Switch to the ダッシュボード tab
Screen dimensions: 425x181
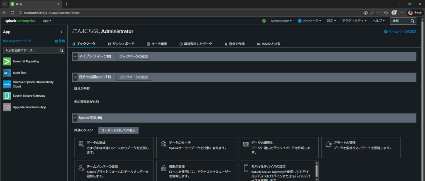tap(121, 43)
